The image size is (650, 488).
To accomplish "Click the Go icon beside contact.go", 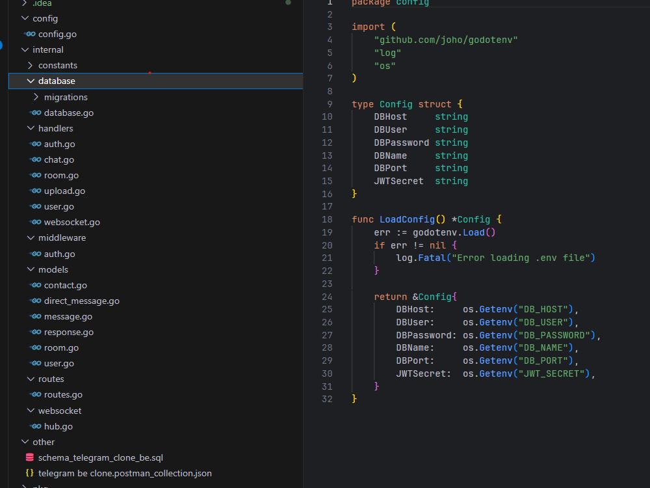I will click(x=36, y=285).
